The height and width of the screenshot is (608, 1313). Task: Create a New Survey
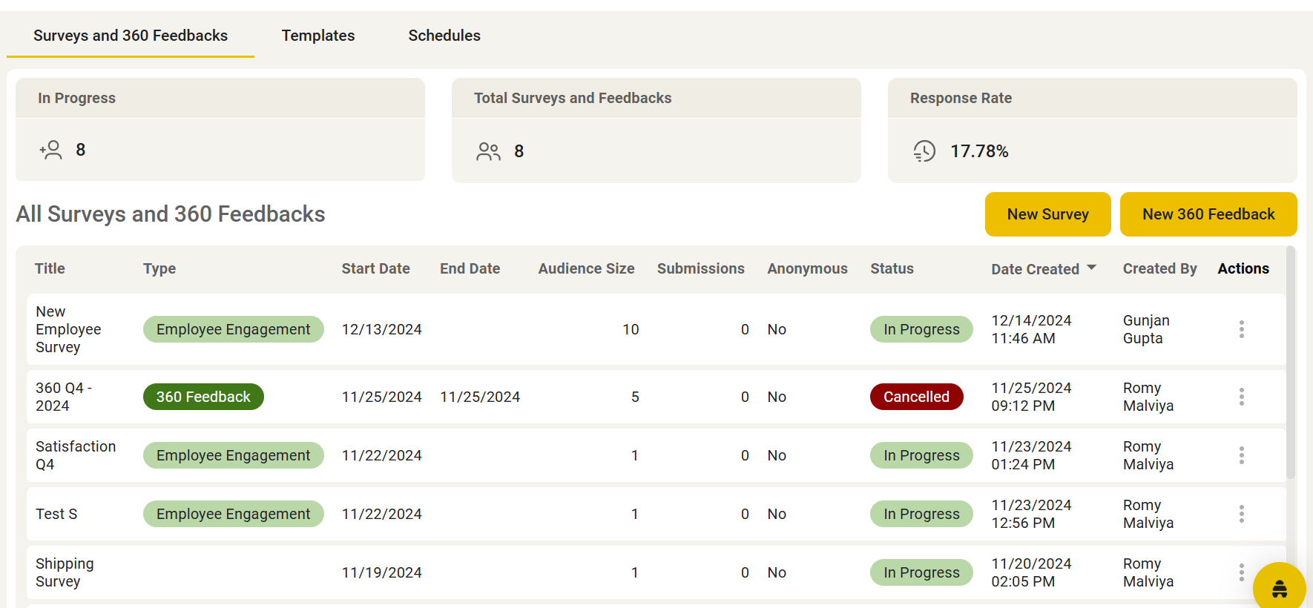click(1047, 214)
